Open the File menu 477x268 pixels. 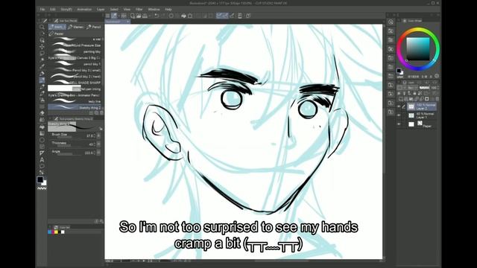coord(42,10)
